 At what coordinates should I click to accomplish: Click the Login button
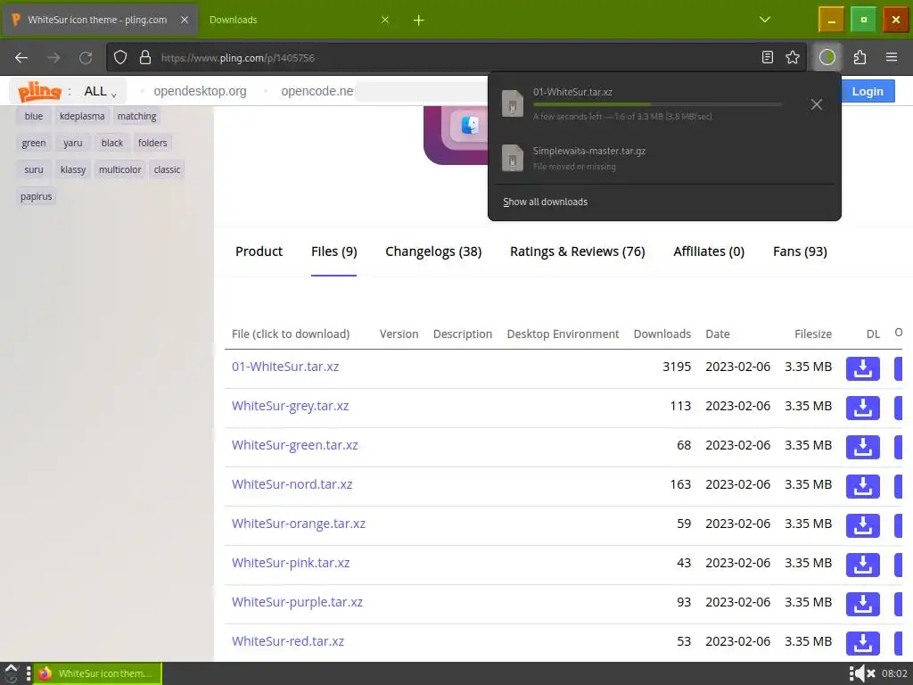(867, 92)
